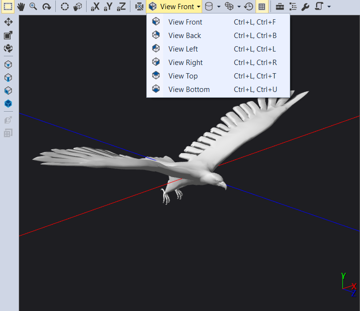
Task: Open Properties with the wrench icon
Action: click(305, 7)
